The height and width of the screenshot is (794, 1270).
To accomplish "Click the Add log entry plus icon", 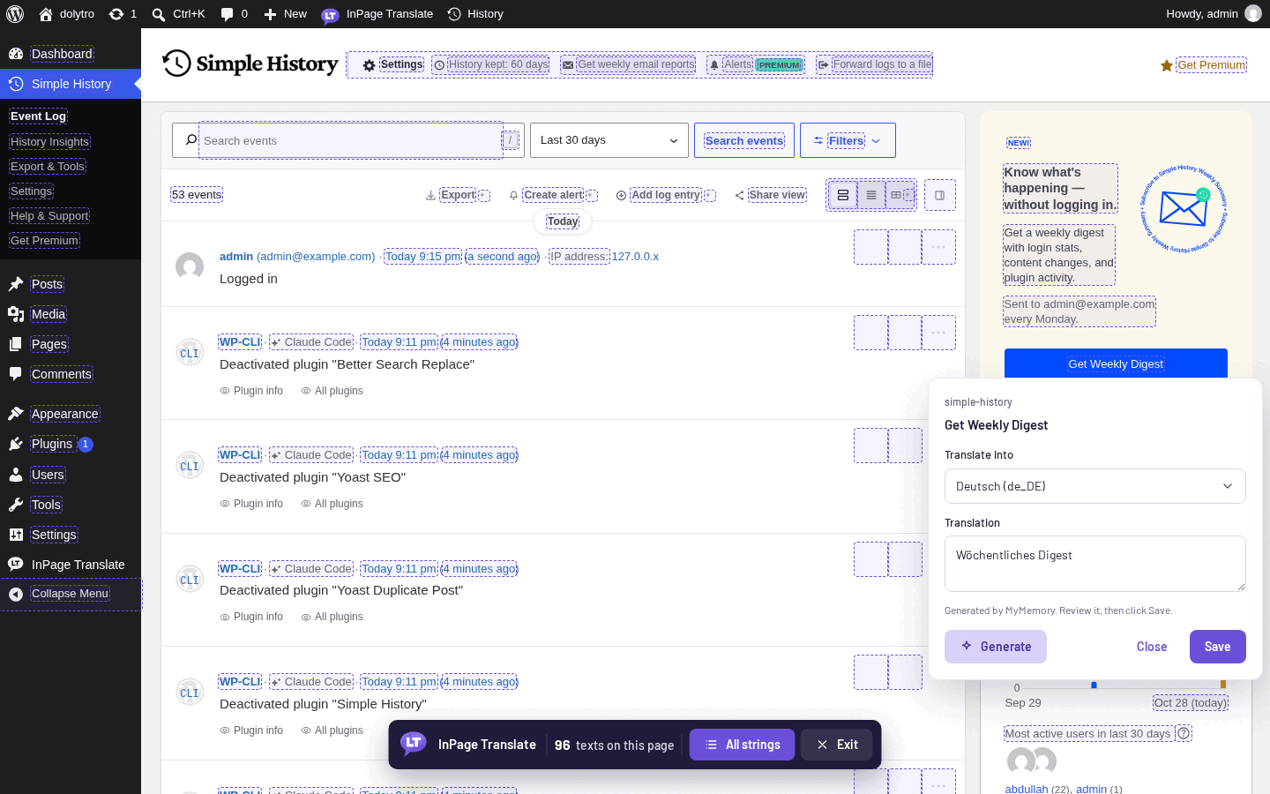I will [x=621, y=196].
